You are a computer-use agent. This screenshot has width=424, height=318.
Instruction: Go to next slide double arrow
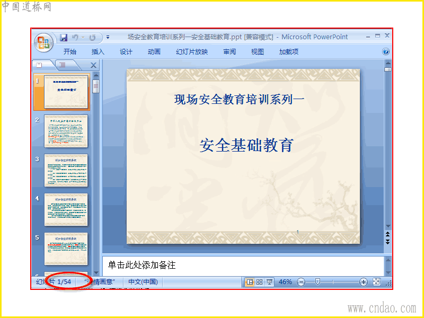pyautogui.click(x=388, y=242)
